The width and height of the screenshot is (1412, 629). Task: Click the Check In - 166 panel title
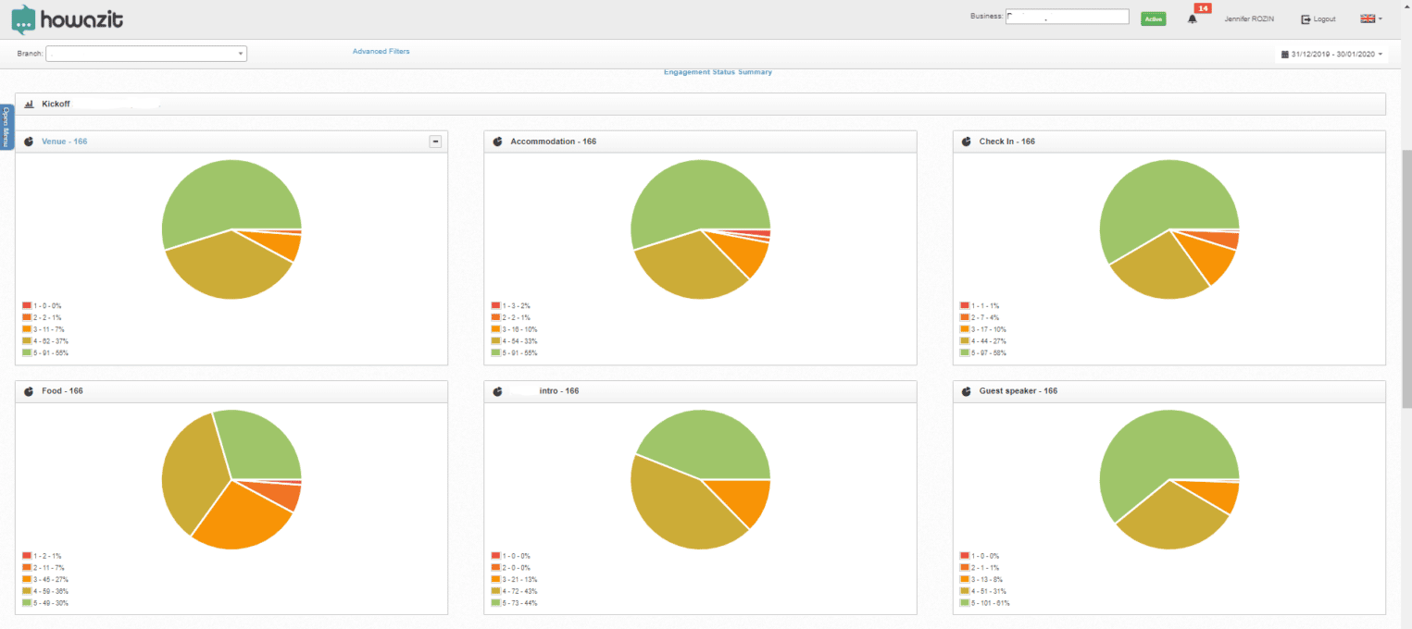pyautogui.click(x=1007, y=142)
